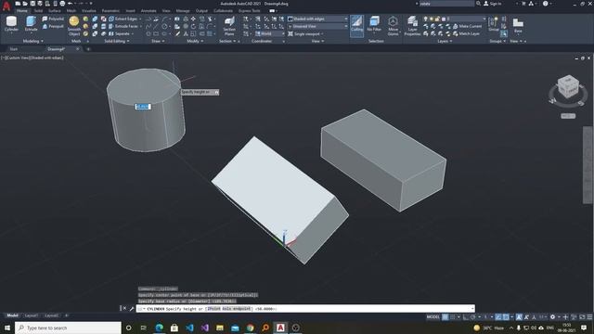Image resolution: width=594 pixels, height=334 pixels.
Task: Open the Surface ribbon tab
Action: pos(55,11)
